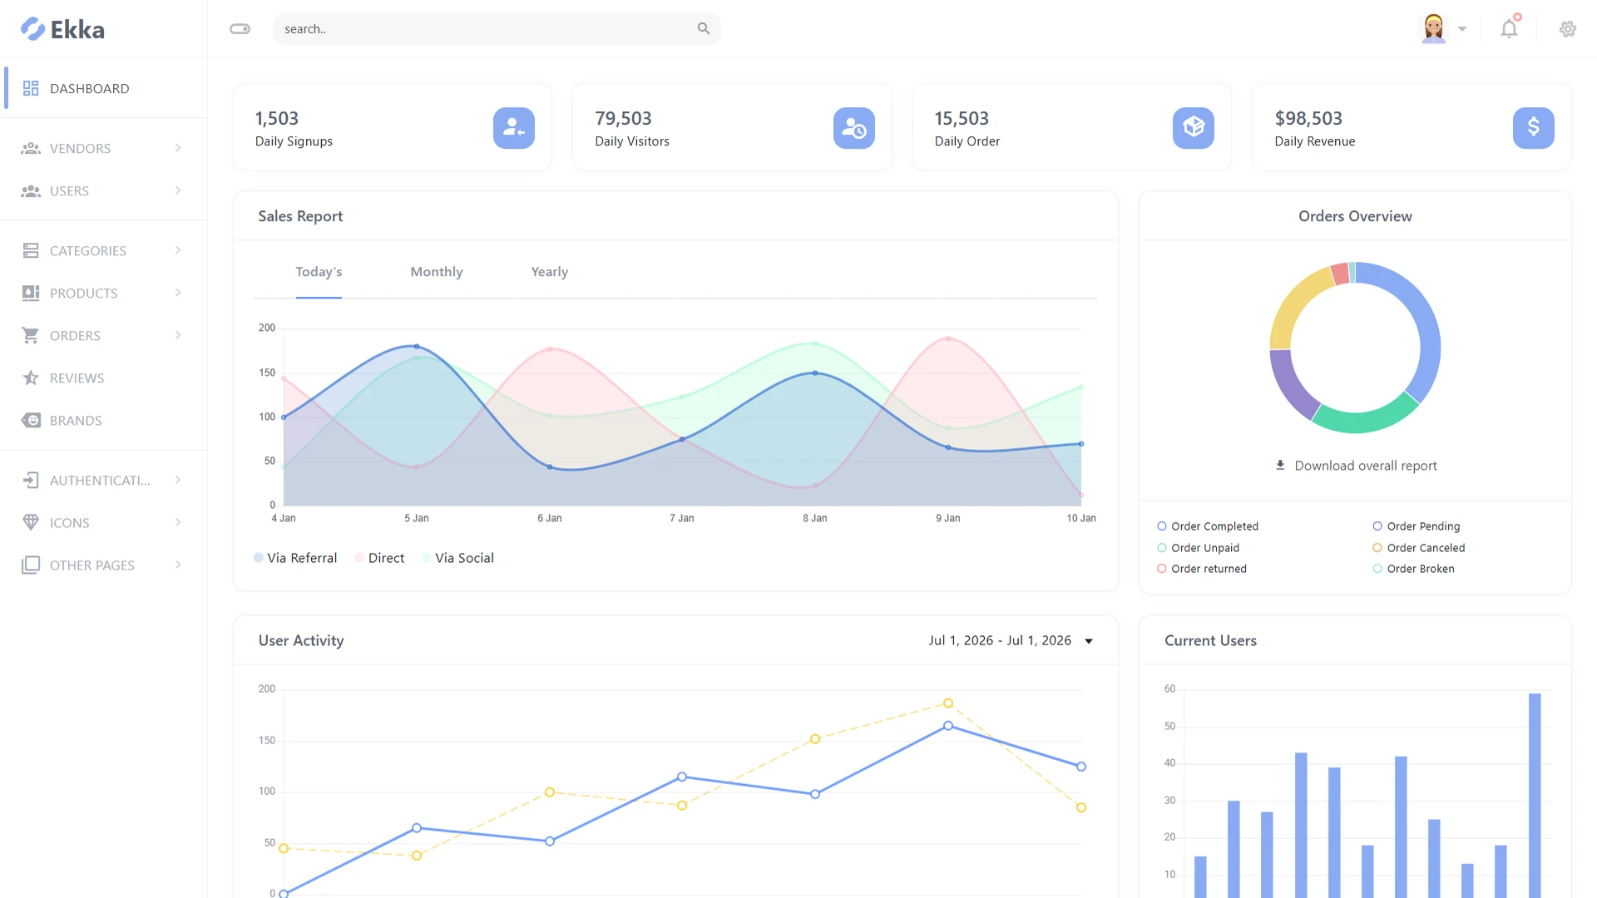This screenshot has width=1597, height=898.
Task: Expand the Authentication submenu chevron
Action: (178, 480)
